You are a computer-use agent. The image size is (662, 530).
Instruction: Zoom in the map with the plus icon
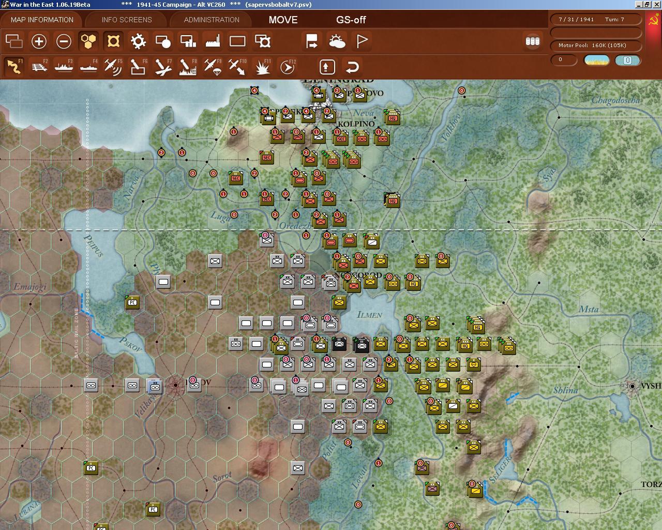coord(39,41)
